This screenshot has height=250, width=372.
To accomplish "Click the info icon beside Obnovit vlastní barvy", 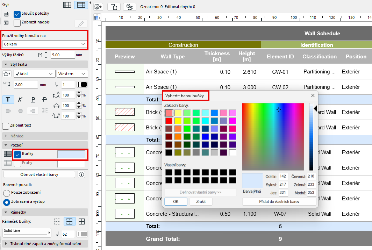I will (x=81, y=174).
